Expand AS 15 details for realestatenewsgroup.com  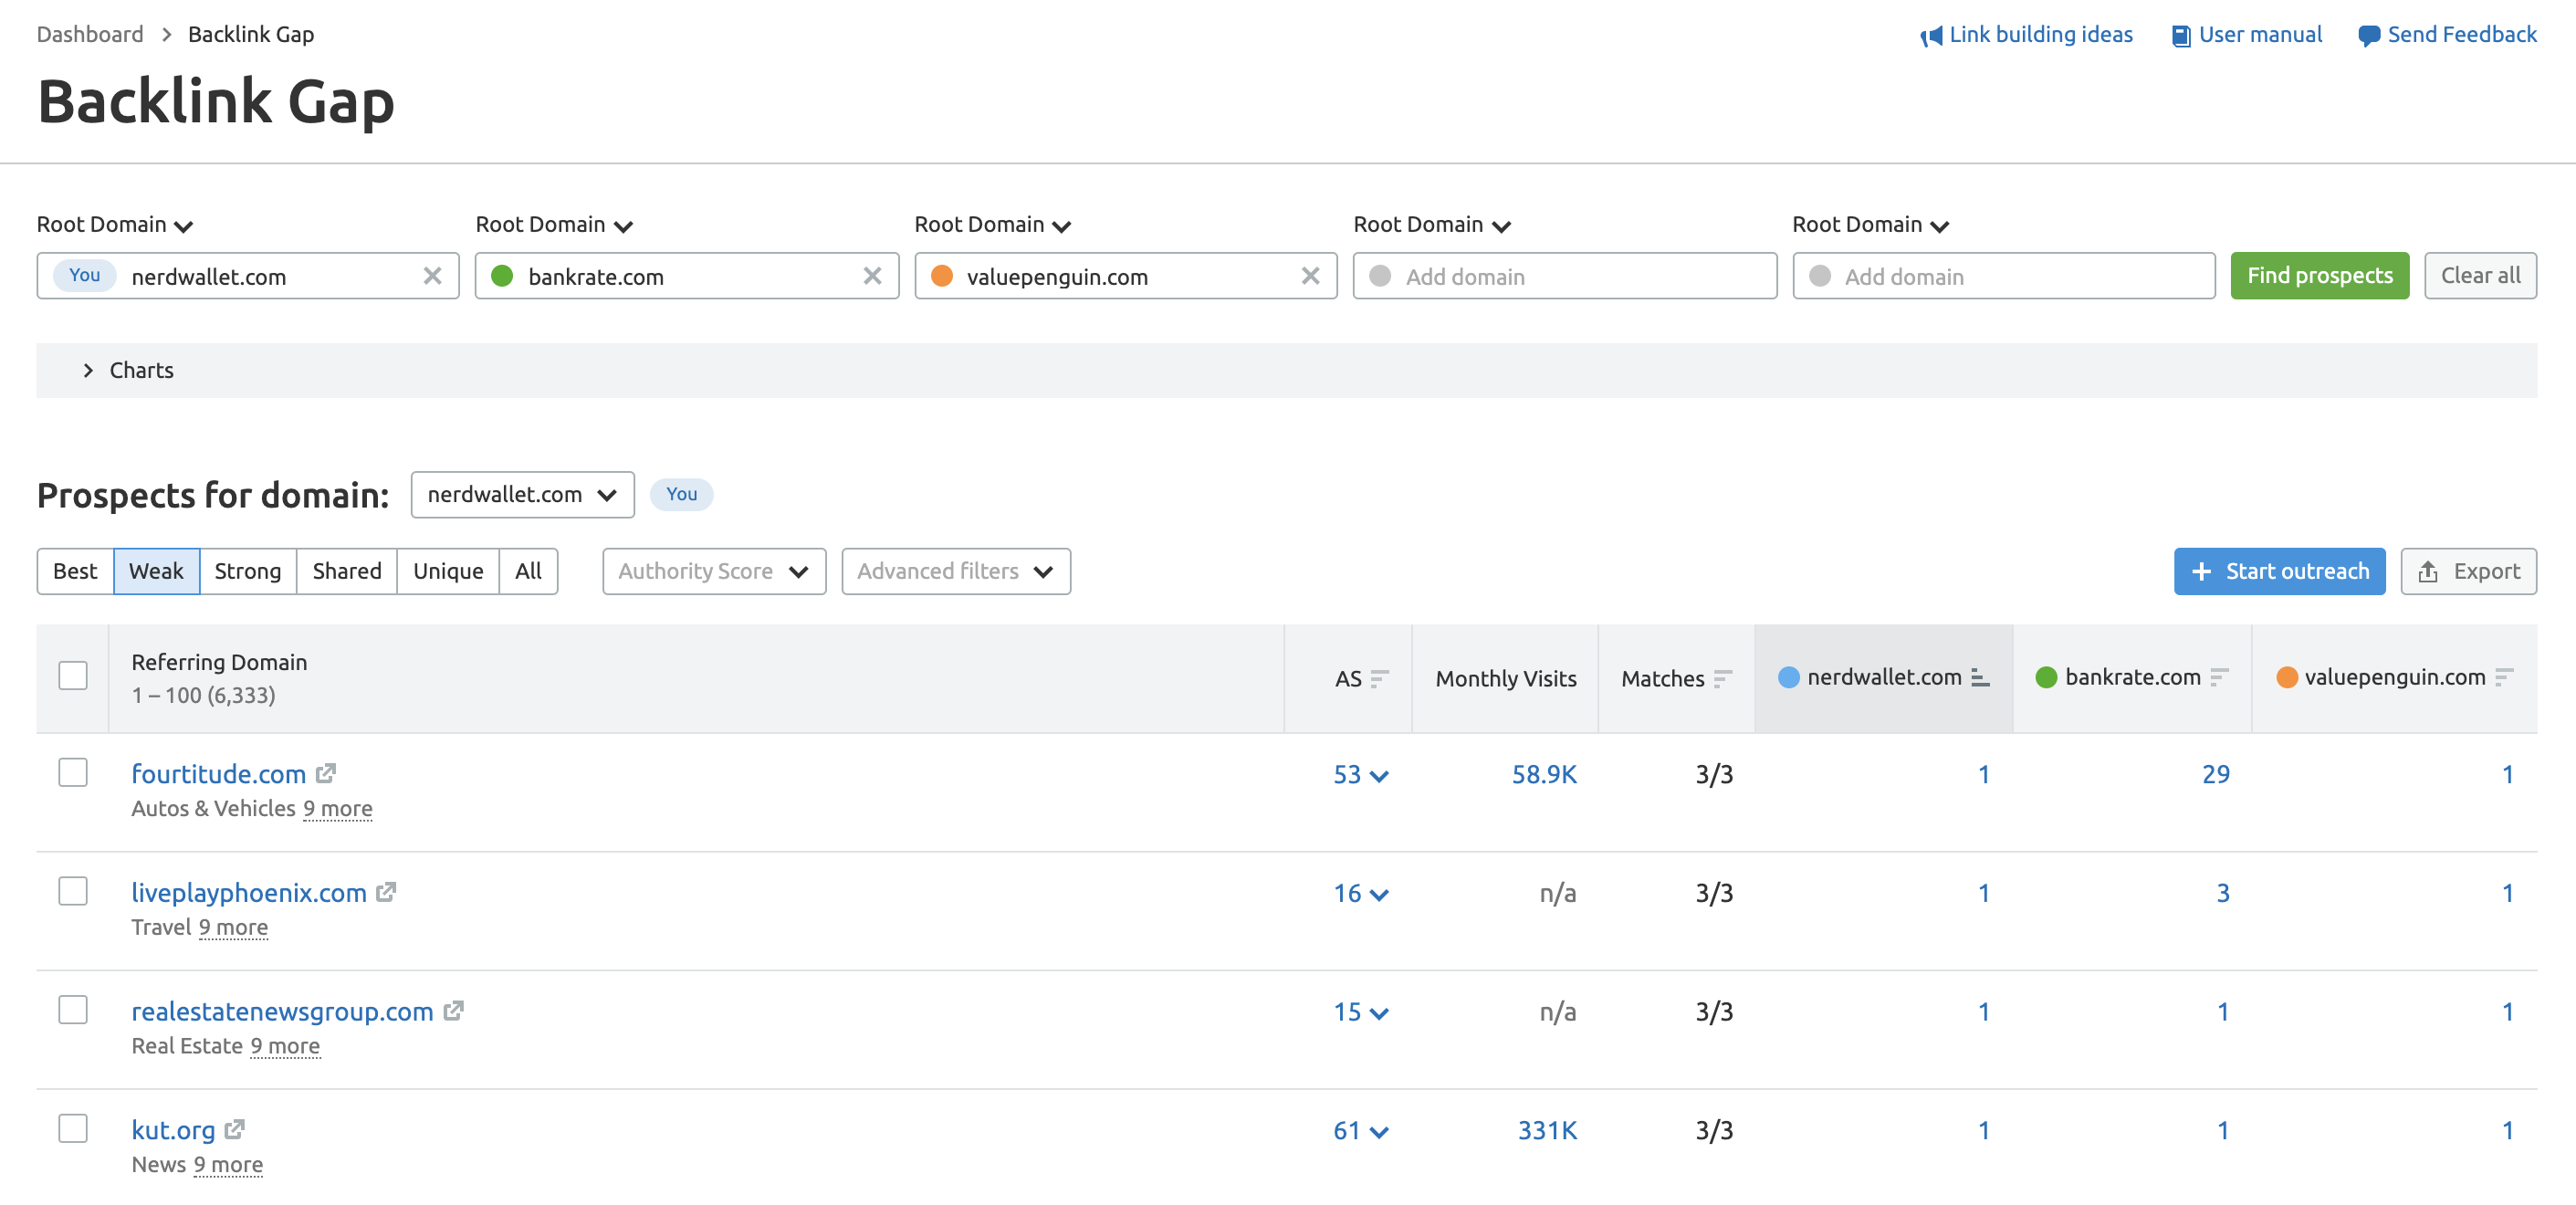click(1360, 1011)
